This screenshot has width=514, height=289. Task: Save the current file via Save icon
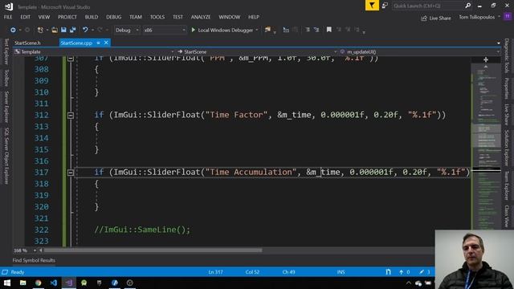(63, 31)
